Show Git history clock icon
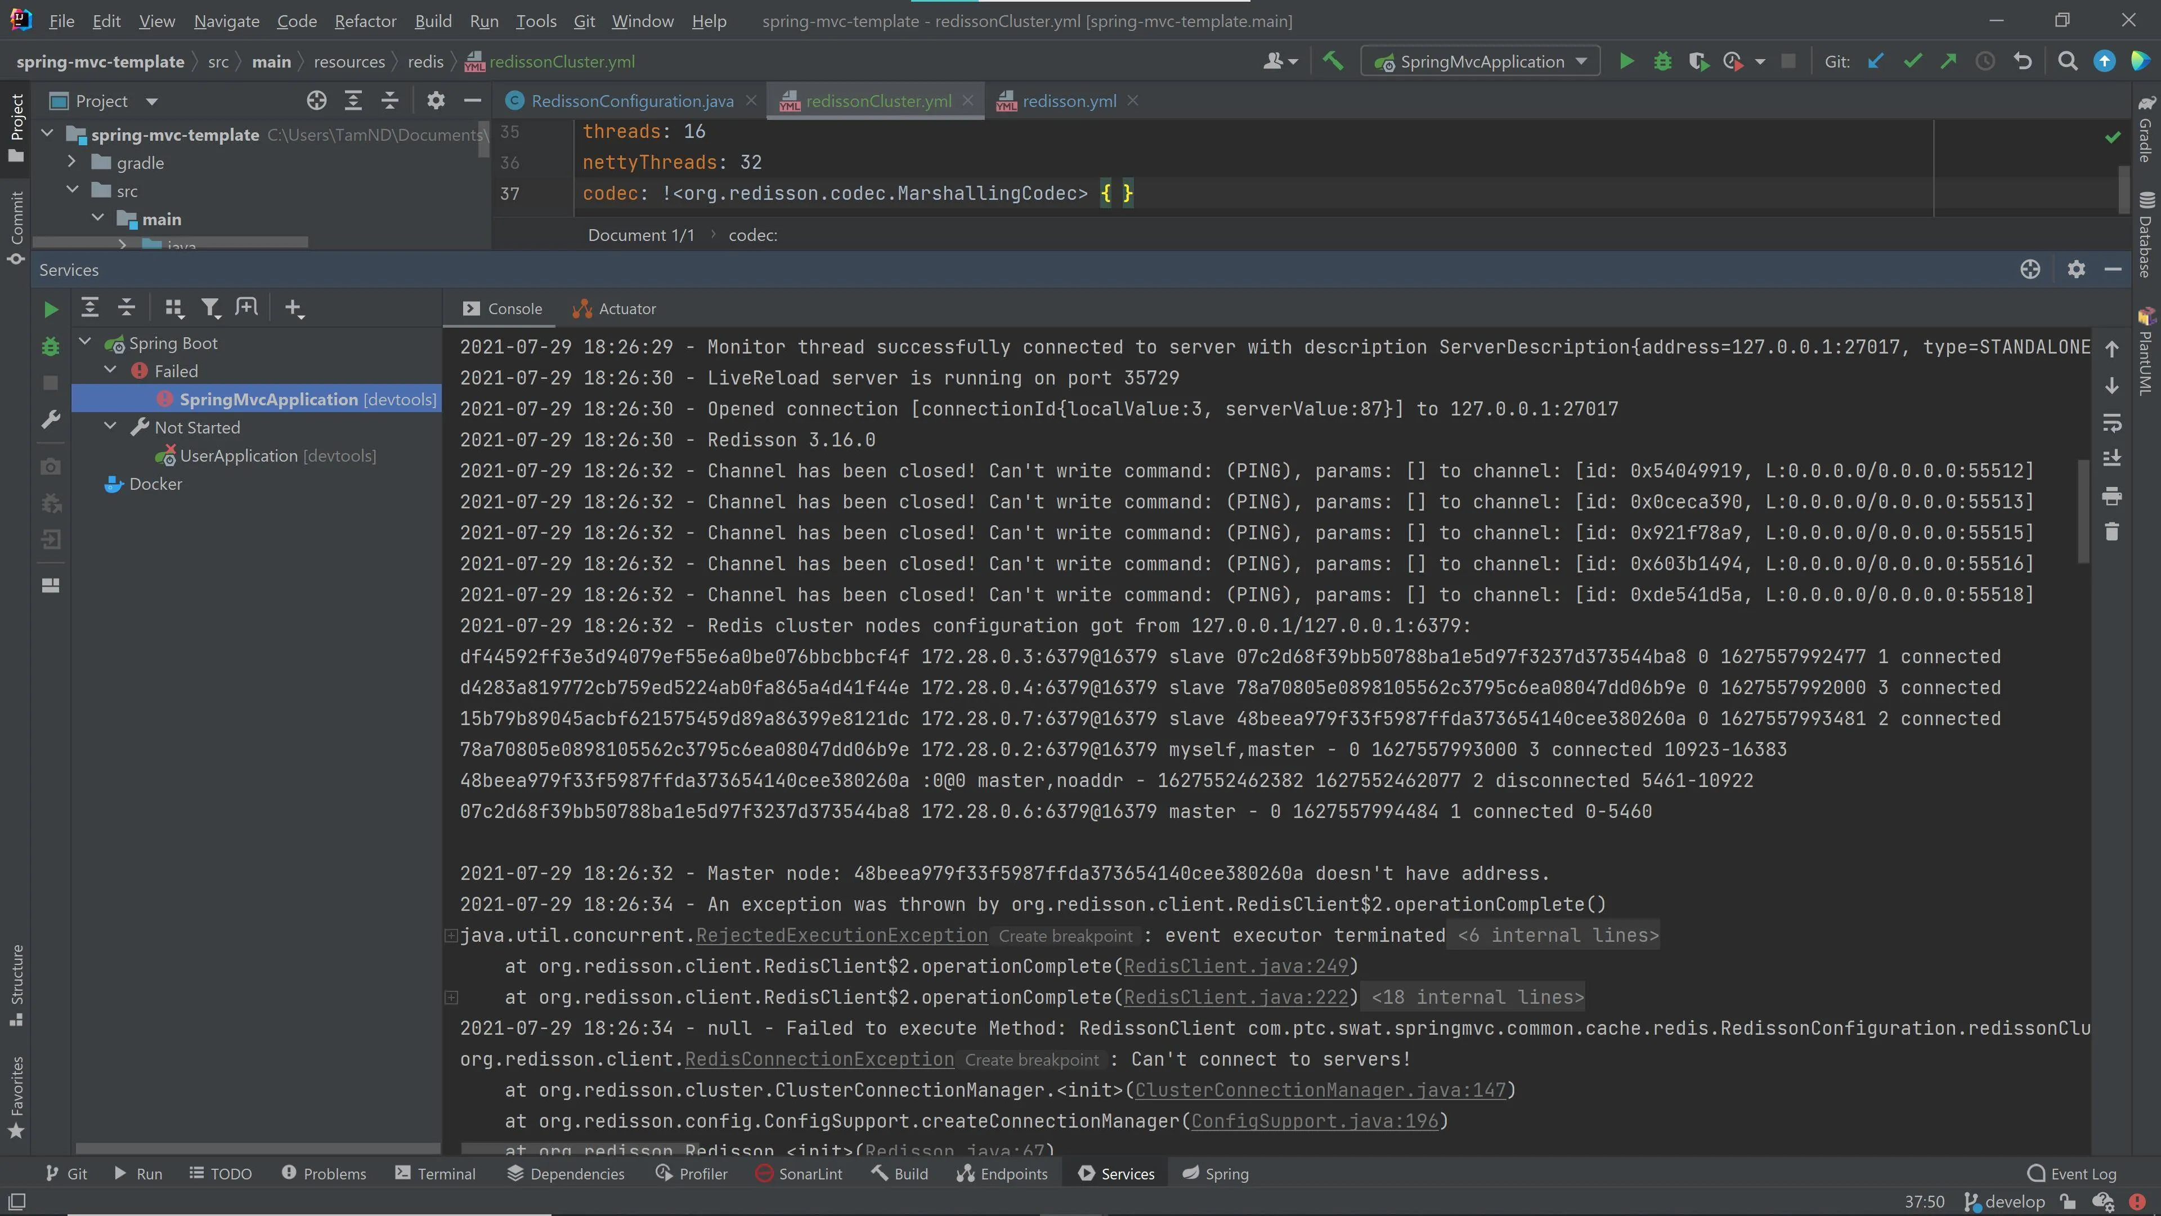 coord(1985,61)
